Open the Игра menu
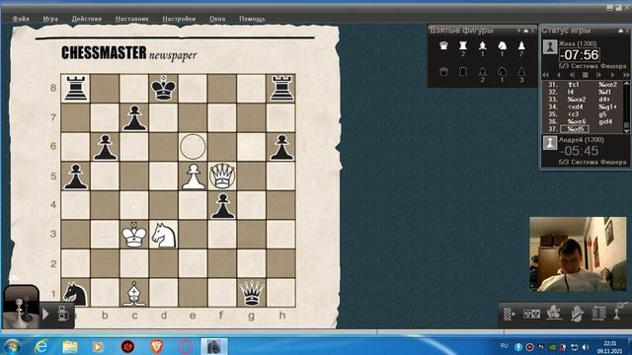 click(x=50, y=19)
